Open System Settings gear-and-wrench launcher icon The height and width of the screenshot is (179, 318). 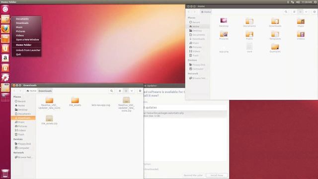(x=5, y=78)
